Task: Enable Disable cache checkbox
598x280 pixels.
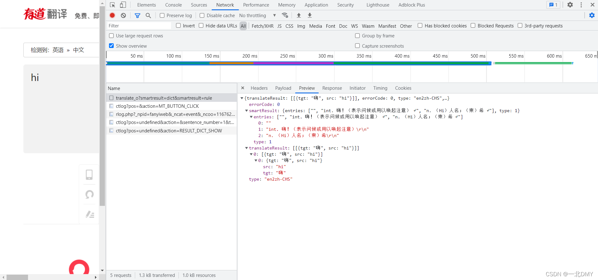Action: pyautogui.click(x=202, y=15)
